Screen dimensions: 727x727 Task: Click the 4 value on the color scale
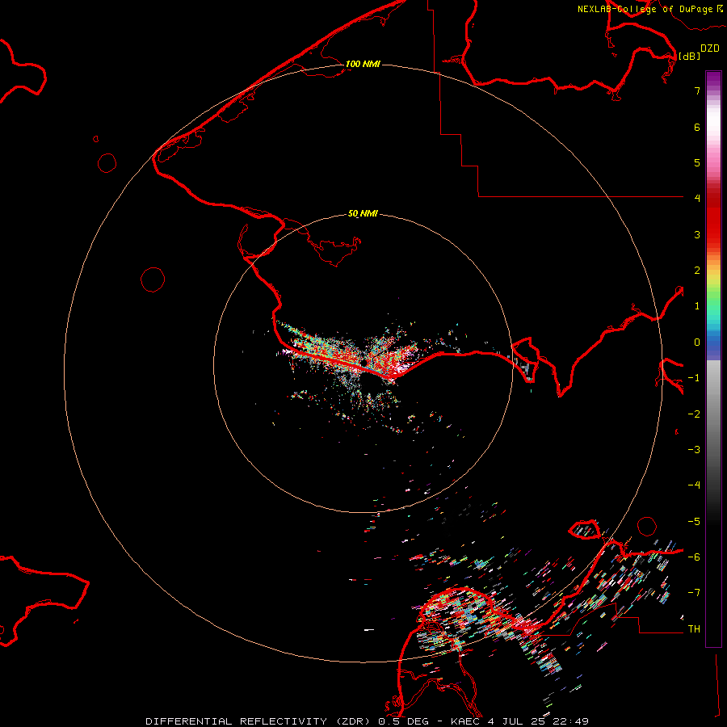[x=697, y=199]
